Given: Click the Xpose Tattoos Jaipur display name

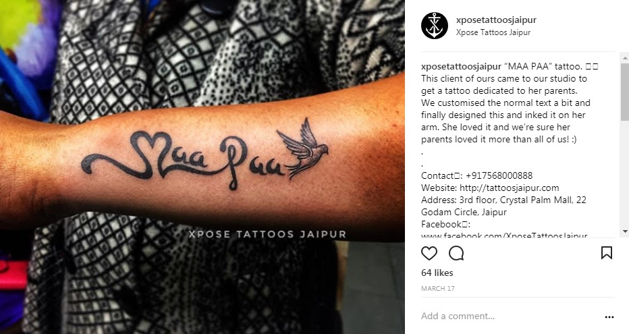Looking at the screenshot, I should tap(493, 32).
